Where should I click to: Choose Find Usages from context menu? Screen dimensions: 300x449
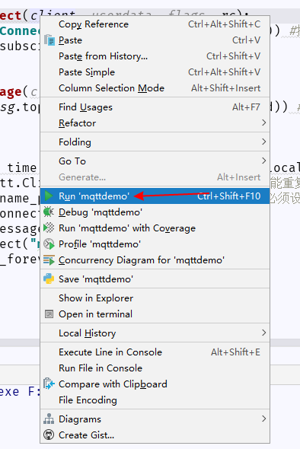click(155, 107)
